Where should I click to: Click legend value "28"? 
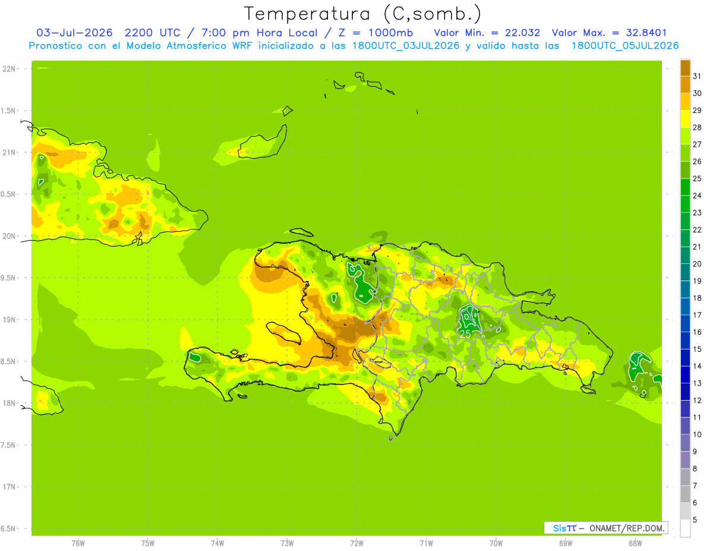point(697,127)
